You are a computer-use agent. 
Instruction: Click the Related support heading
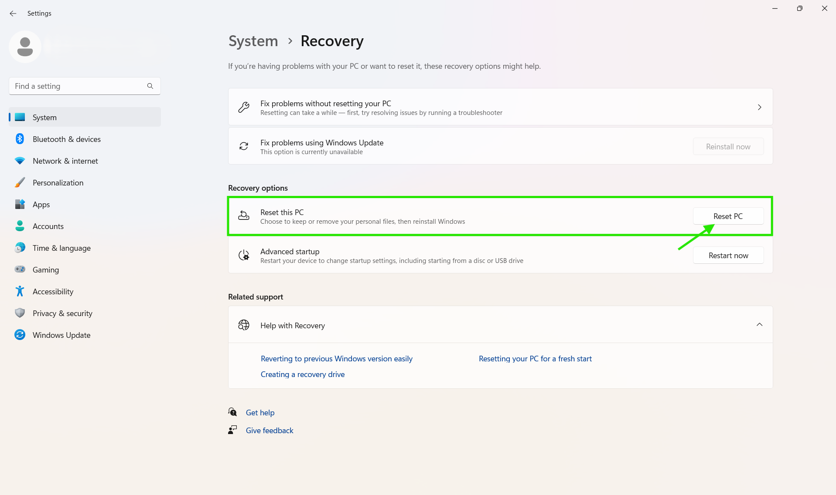tap(256, 296)
